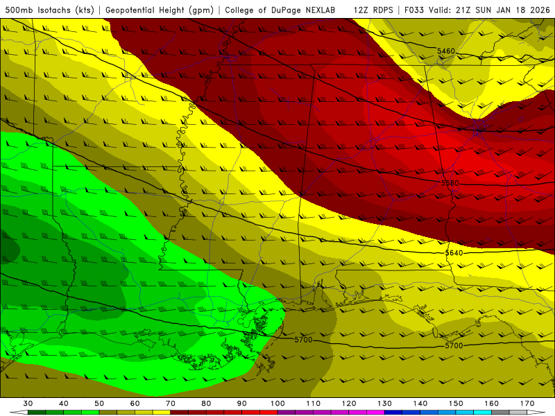Pick the bright red swatch just before 100
555x416 pixels.
point(268,413)
